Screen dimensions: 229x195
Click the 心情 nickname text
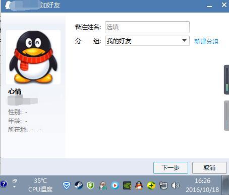click(x=15, y=91)
